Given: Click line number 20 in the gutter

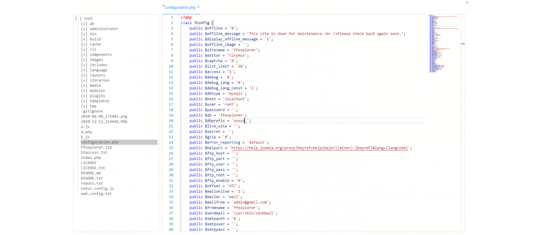Looking at the screenshot, I should click(171, 121).
